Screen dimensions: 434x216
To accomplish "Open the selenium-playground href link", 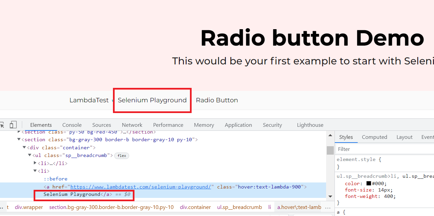I will tap(140, 187).
